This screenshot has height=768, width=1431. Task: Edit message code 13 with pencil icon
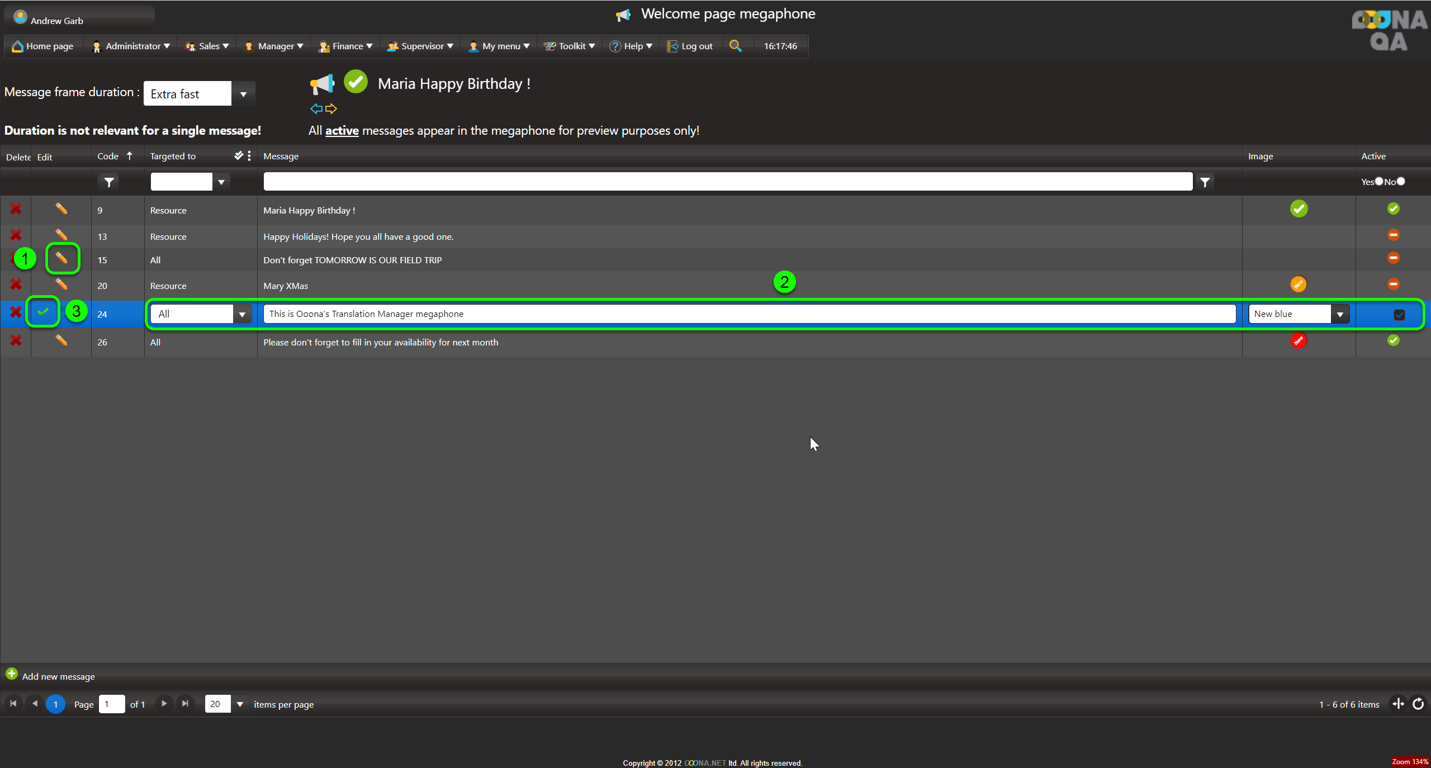pyautogui.click(x=61, y=235)
